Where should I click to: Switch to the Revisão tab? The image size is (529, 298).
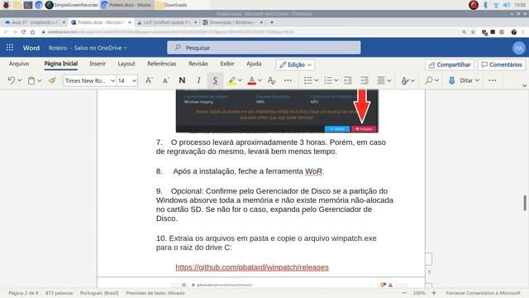tap(198, 64)
